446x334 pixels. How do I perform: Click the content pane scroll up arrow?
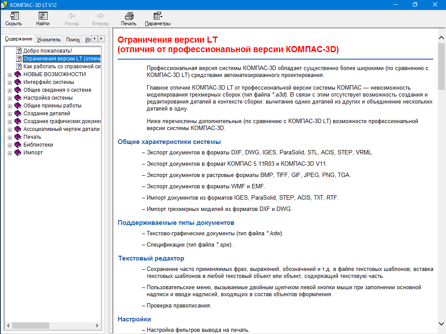[441, 38]
